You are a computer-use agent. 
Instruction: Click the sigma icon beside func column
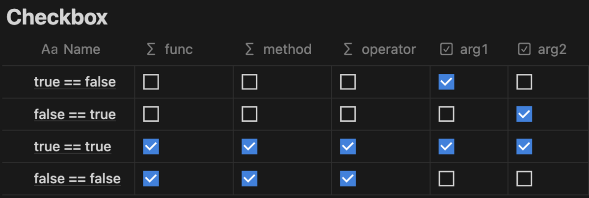coord(151,49)
